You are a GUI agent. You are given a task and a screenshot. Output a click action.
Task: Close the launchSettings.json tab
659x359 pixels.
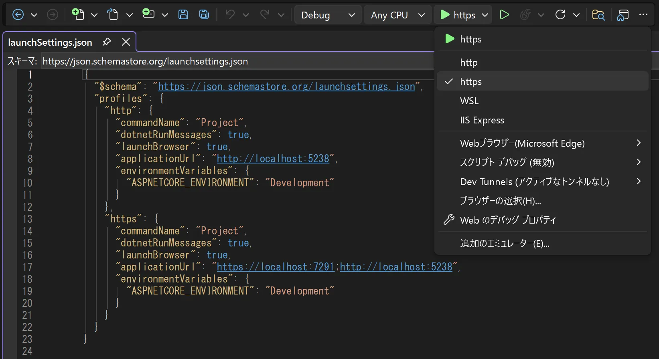click(x=126, y=42)
